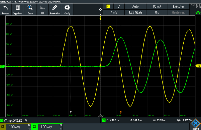Viewport: 201px width, 130px height.
Task: Select the Annotation pencil tool
Action: pos(55,8)
